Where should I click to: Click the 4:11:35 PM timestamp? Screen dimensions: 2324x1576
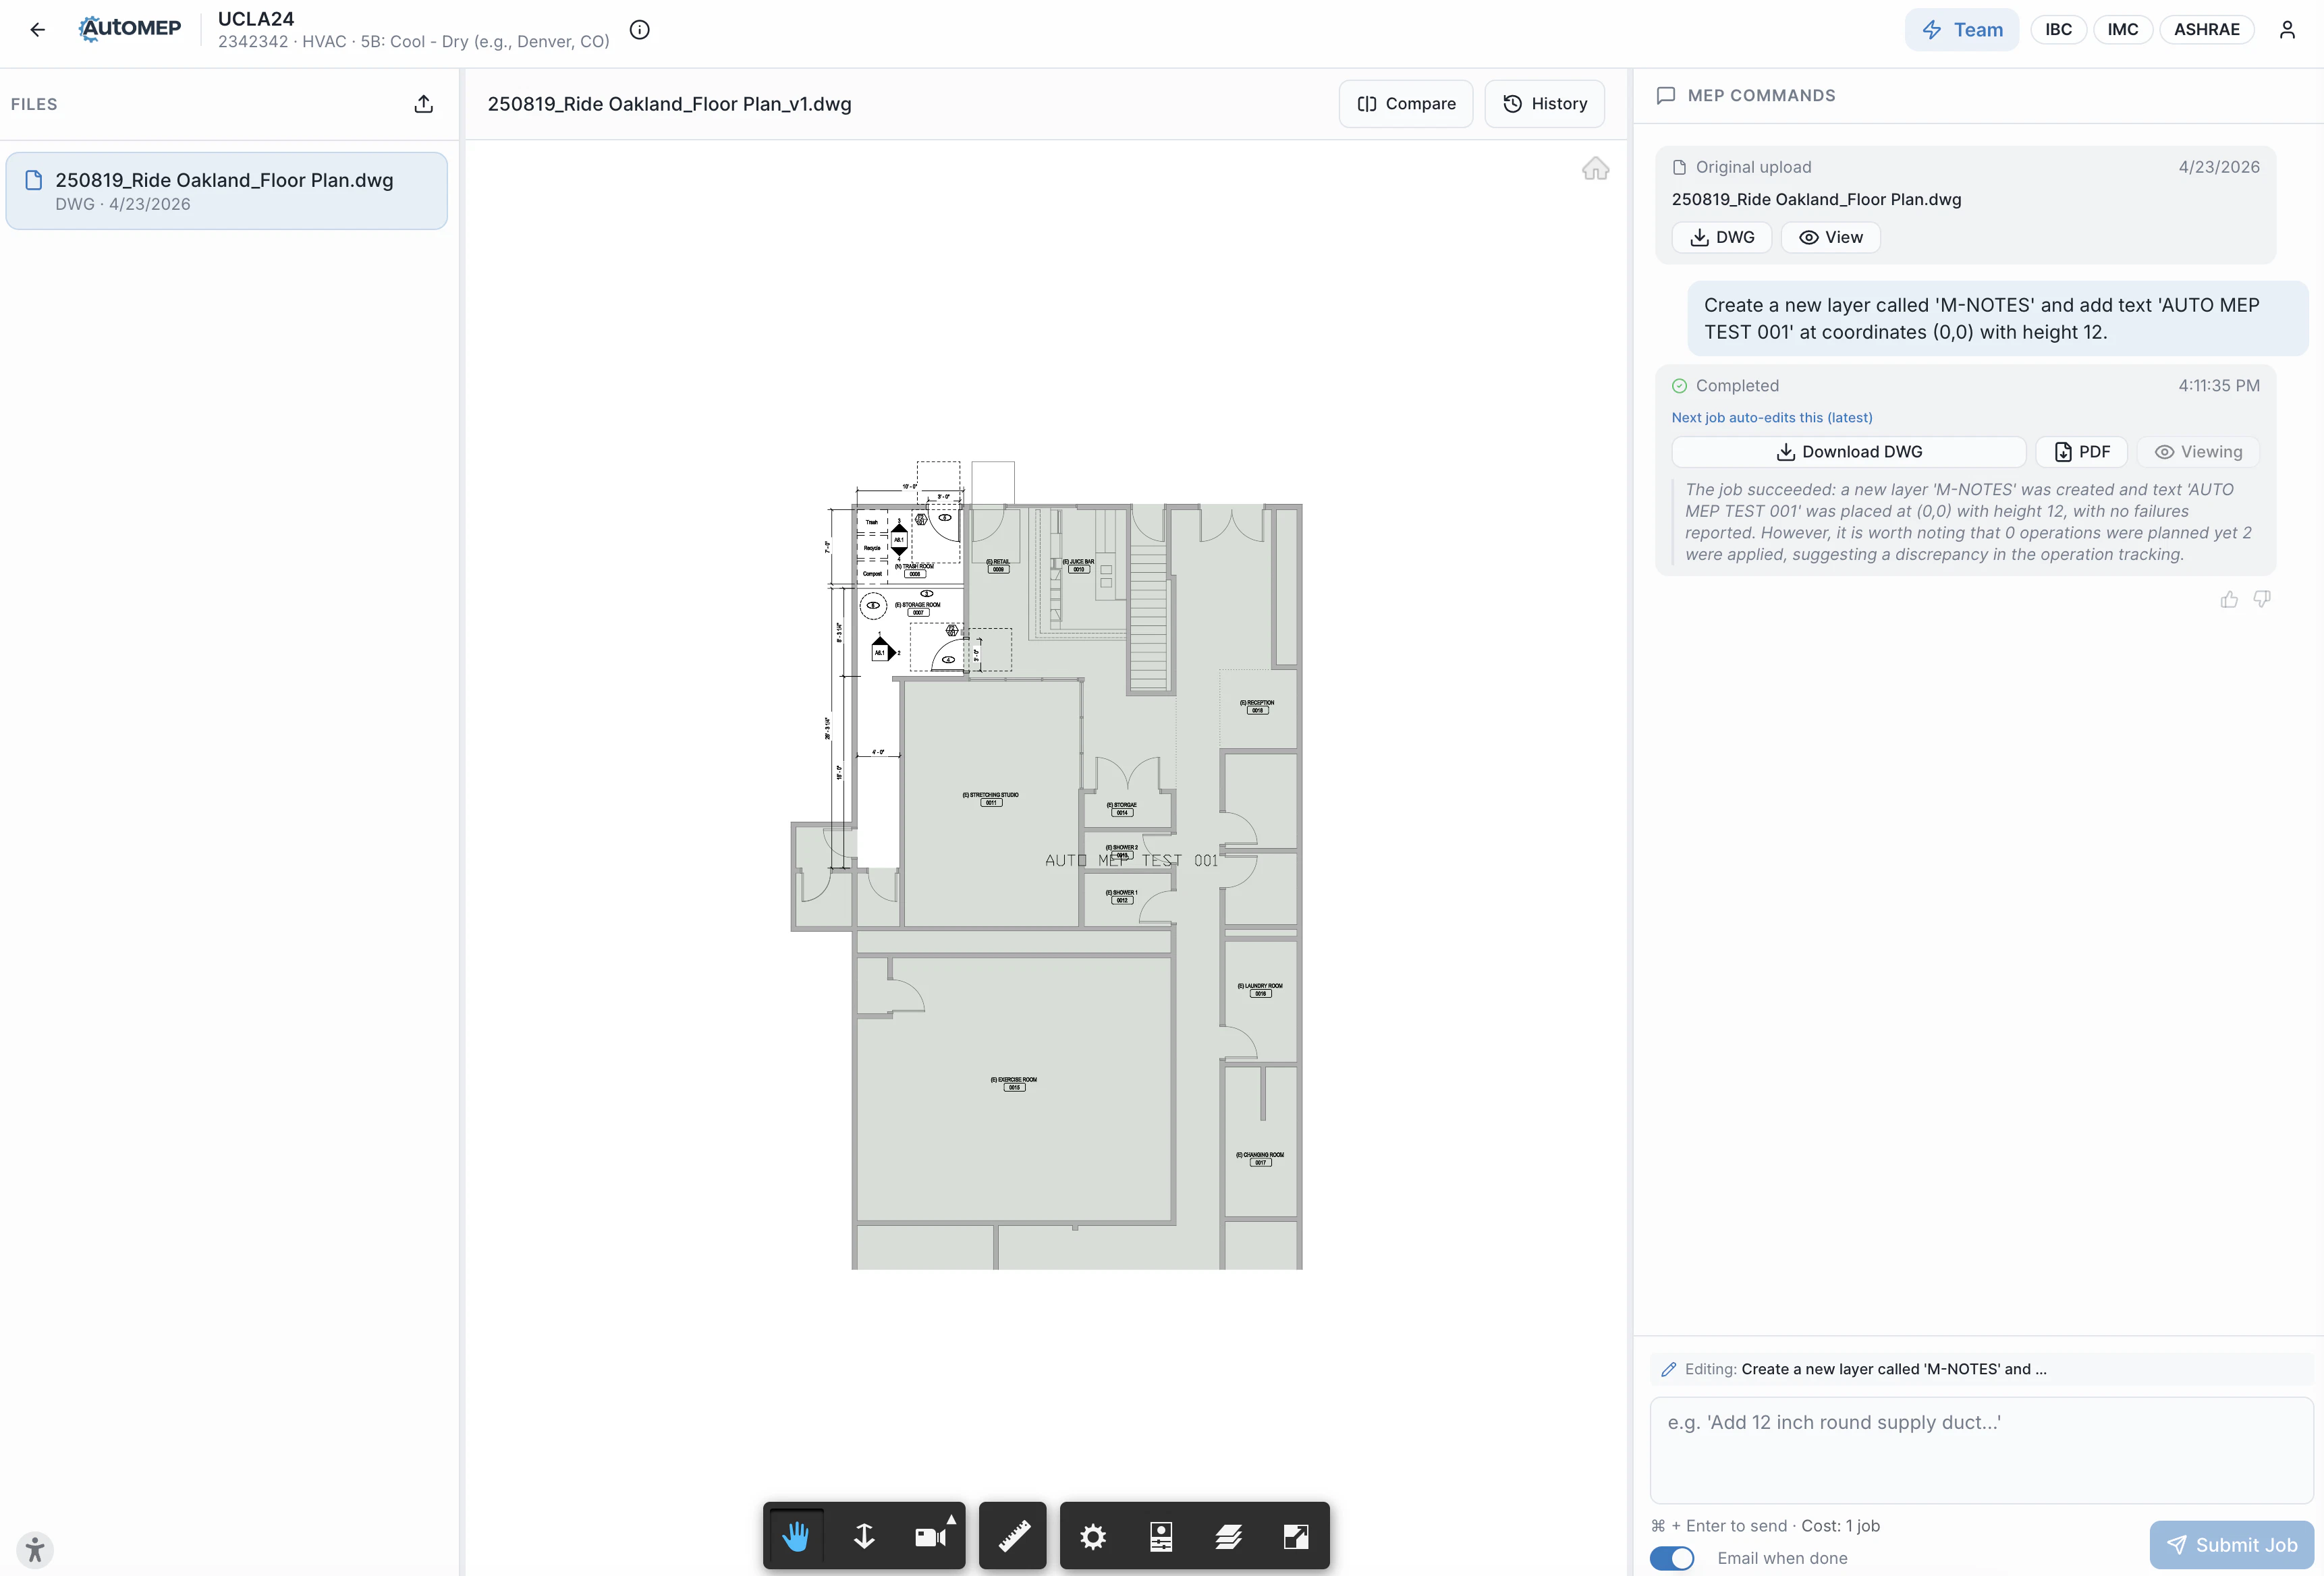(2219, 386)
